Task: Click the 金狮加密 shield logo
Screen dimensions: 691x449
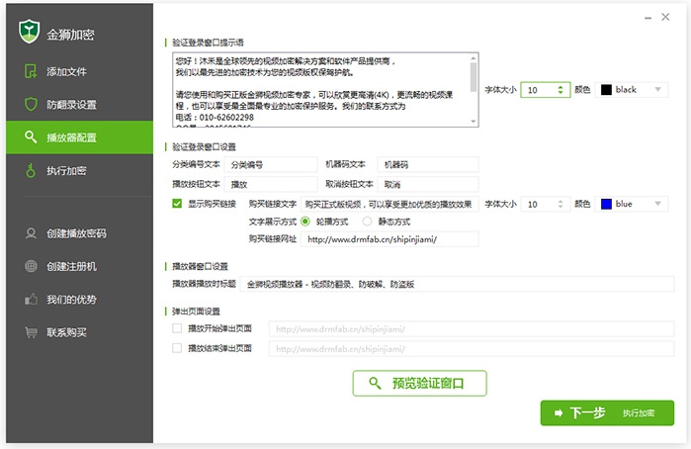Action: [30, 32]
